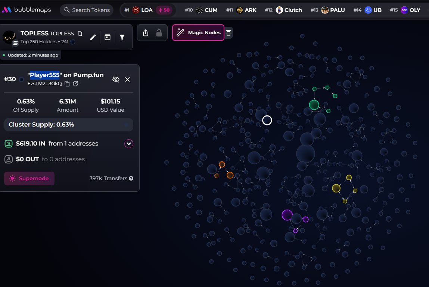Open the calendar date picker

(108, 37)
